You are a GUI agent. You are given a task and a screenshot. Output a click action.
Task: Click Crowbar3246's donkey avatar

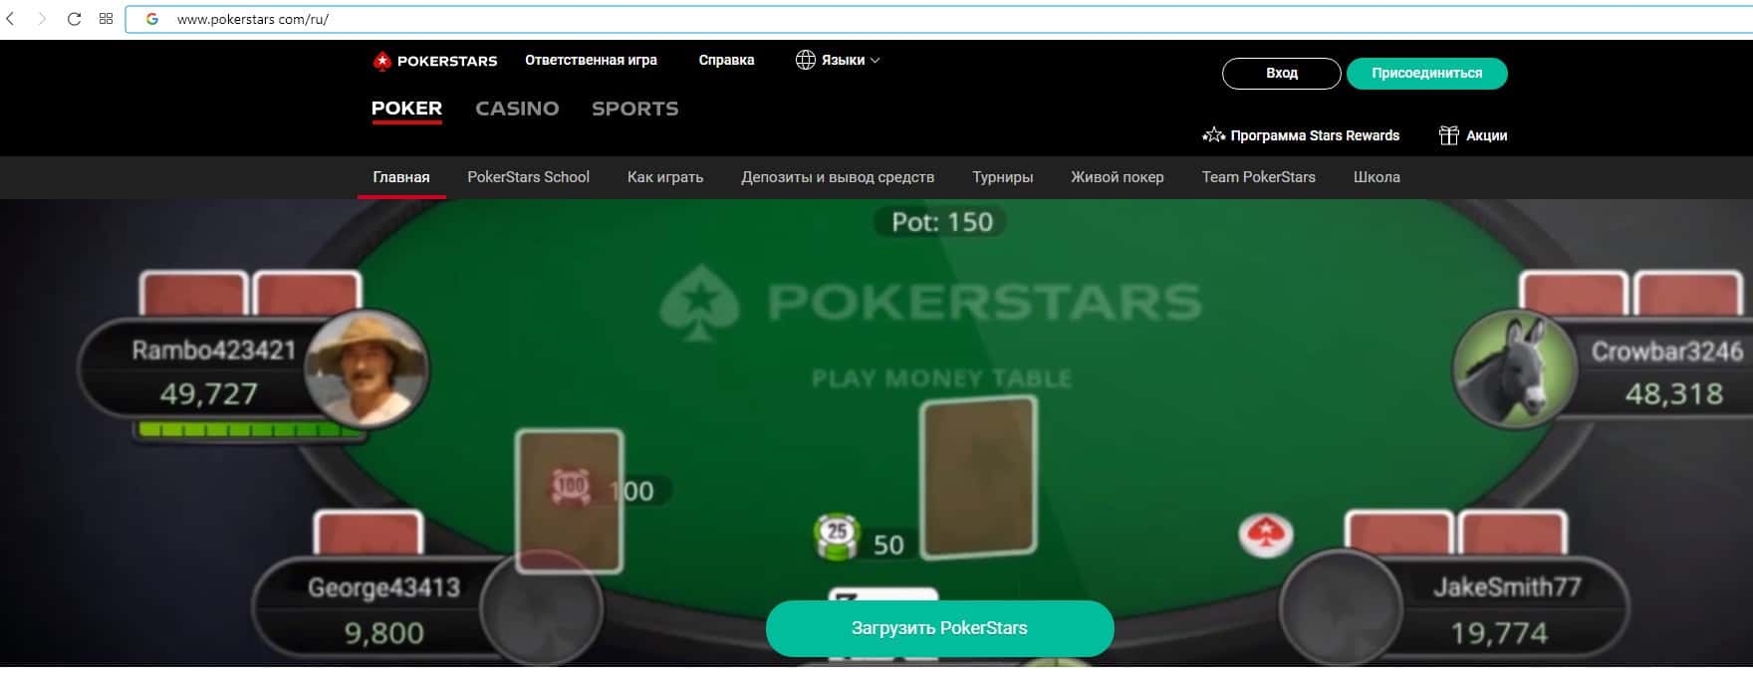point(1515,368)
